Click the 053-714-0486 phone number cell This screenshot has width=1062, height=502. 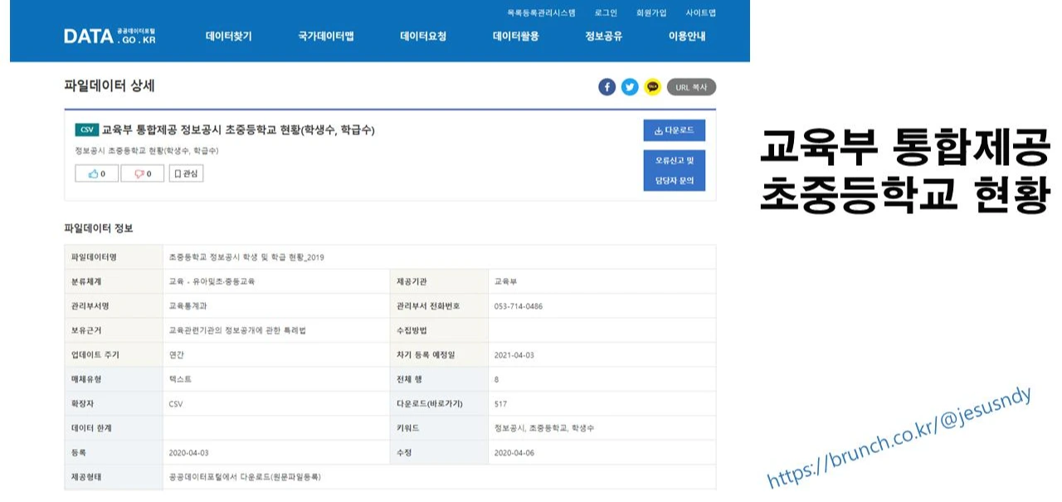[x=518, y=305]
